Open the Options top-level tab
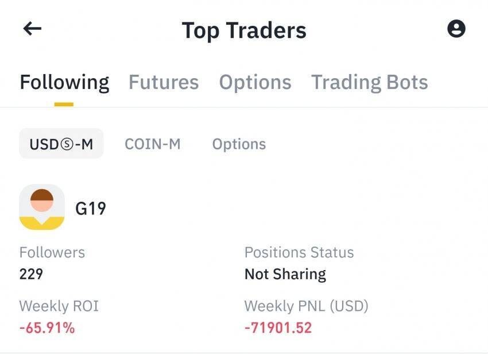The height and width of the screenshot is (354, 488). [255, 82]
